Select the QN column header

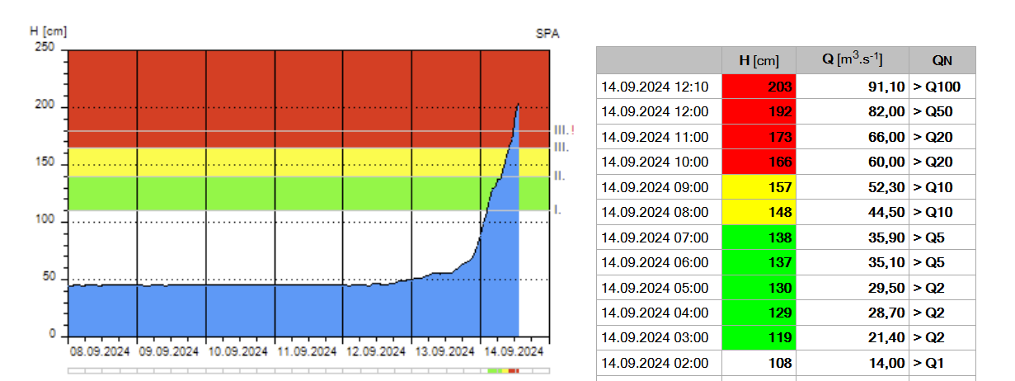tap(942, 60)
